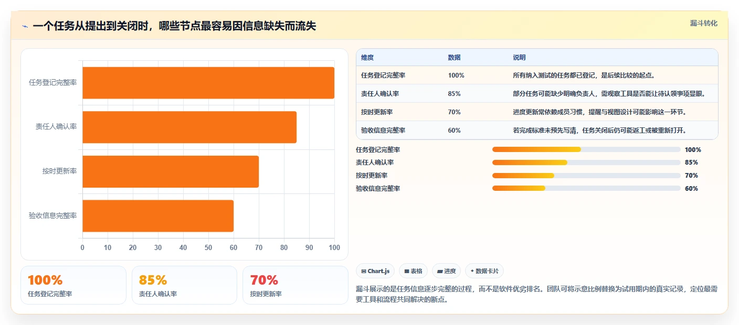Click the 85% value beside the progress bar
The height and width of the screenshot is (325, 739).
point(691,162)
